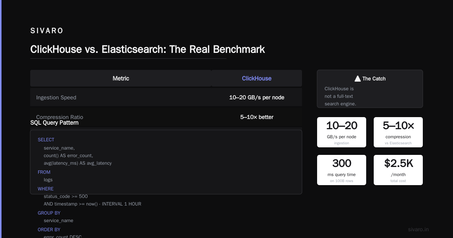The image size is (453, 238).
Task: Click the avg(latency_ms) AS avg_latency line
Action: (78, 163)
